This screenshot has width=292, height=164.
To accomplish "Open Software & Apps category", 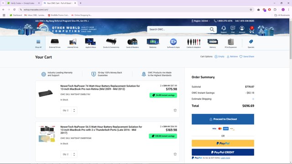I will click(x=173, y=43).
